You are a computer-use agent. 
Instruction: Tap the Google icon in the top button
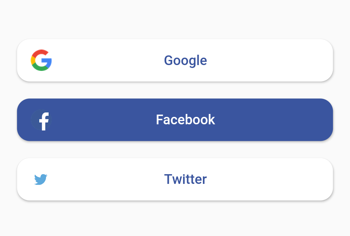coord(41,60)
